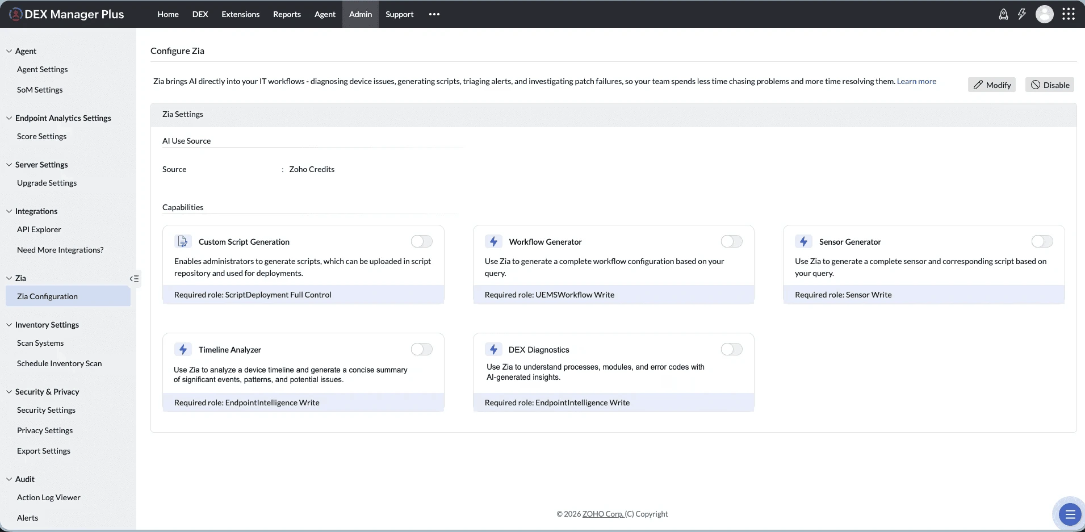This screenshot has height=532, width=1085.
Task: Collapse the Server Settings section
Action: pos(9,165)
